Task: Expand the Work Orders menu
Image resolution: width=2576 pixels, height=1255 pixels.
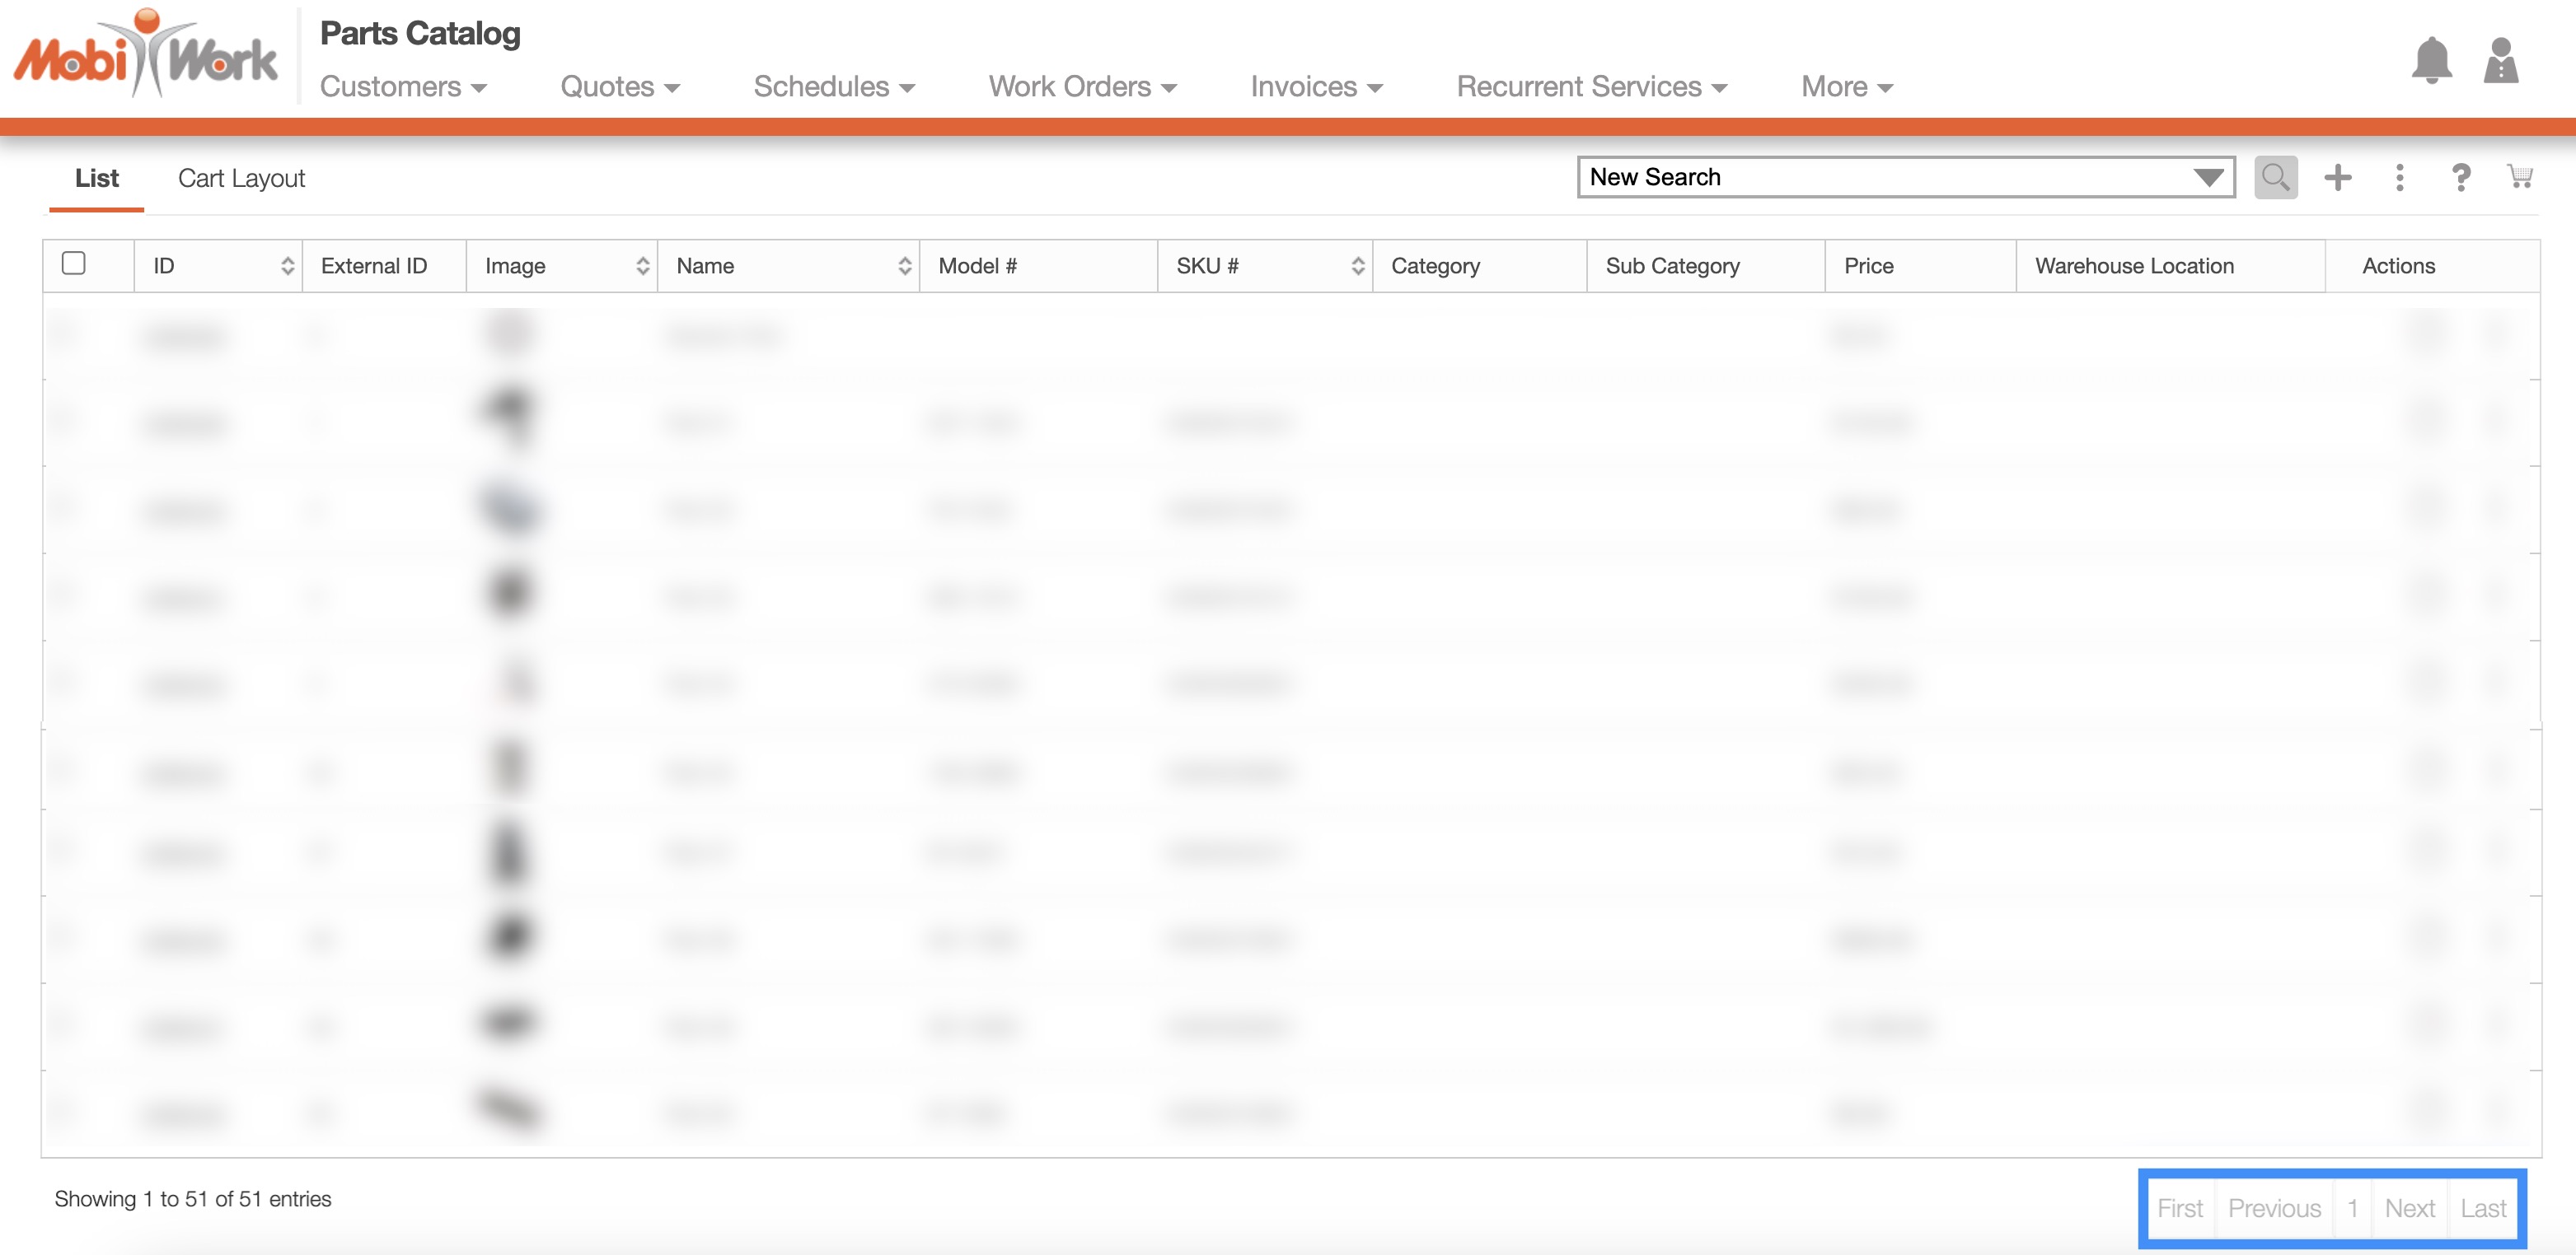Action: 1082,87
